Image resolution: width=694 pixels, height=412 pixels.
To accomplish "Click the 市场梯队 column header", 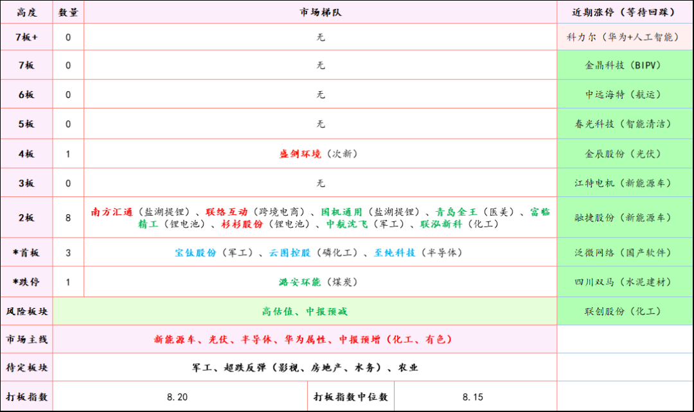I will tap(321, 12).
